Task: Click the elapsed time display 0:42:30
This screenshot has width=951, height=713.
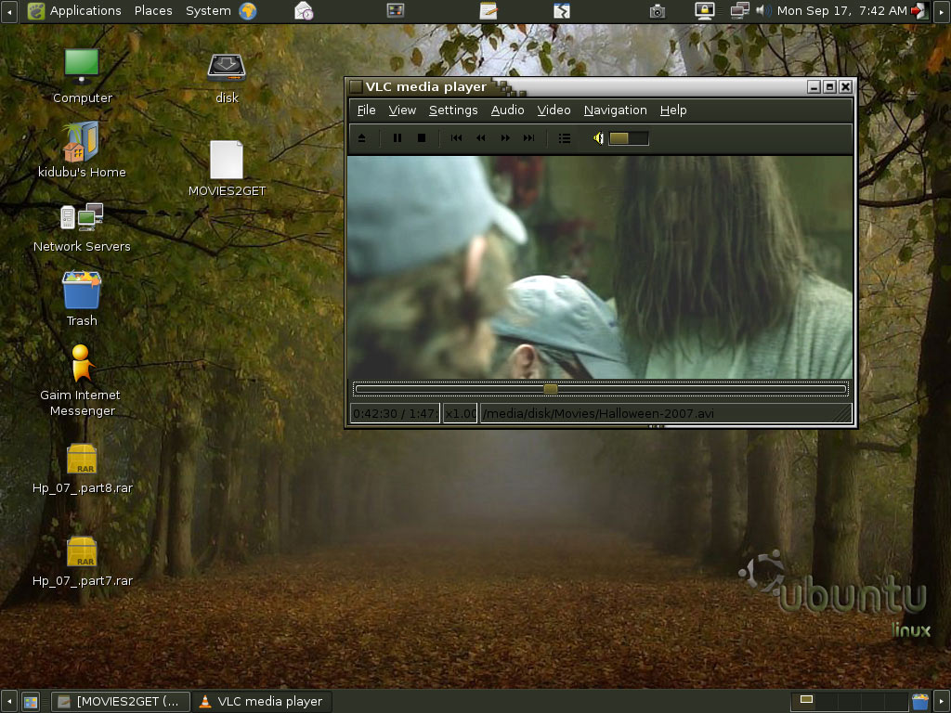Action: [x=395, y=413]
